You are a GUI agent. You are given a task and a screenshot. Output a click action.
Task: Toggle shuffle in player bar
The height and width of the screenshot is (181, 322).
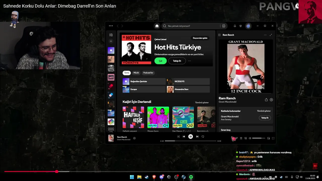tap(178, 137)
